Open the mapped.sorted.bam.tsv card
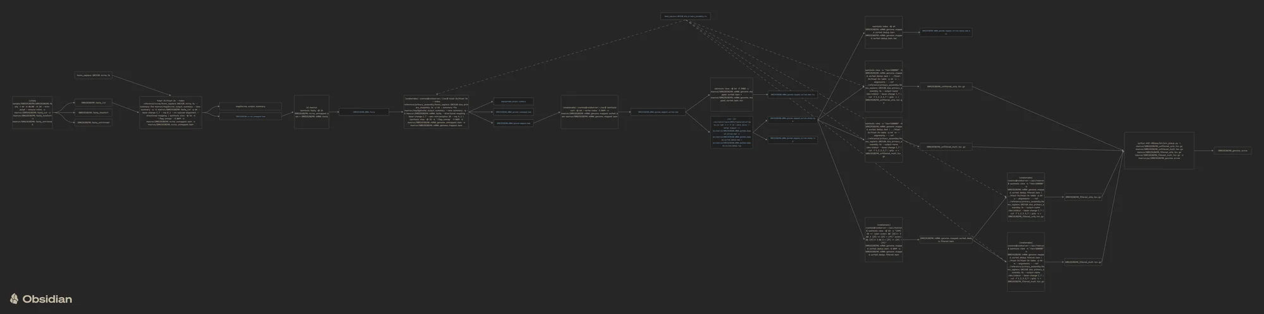Screen dimensions: 1264x314 coord(793,95)
